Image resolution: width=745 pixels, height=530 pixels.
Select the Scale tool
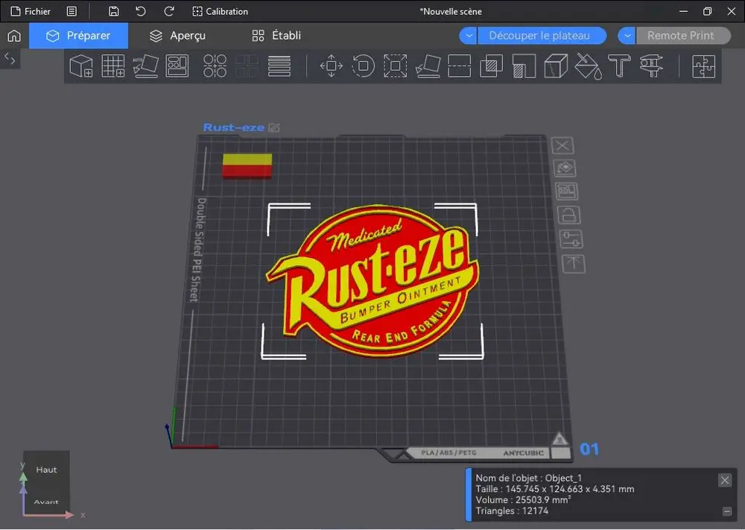(396, 66)
